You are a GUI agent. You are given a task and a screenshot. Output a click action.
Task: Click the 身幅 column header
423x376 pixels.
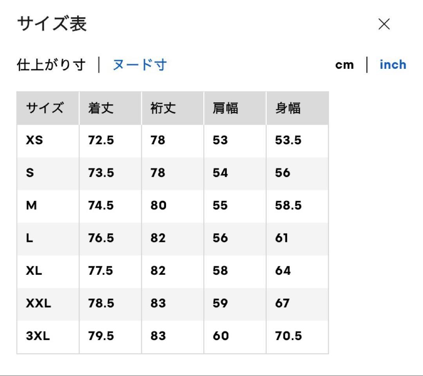(x=288, y=108)
